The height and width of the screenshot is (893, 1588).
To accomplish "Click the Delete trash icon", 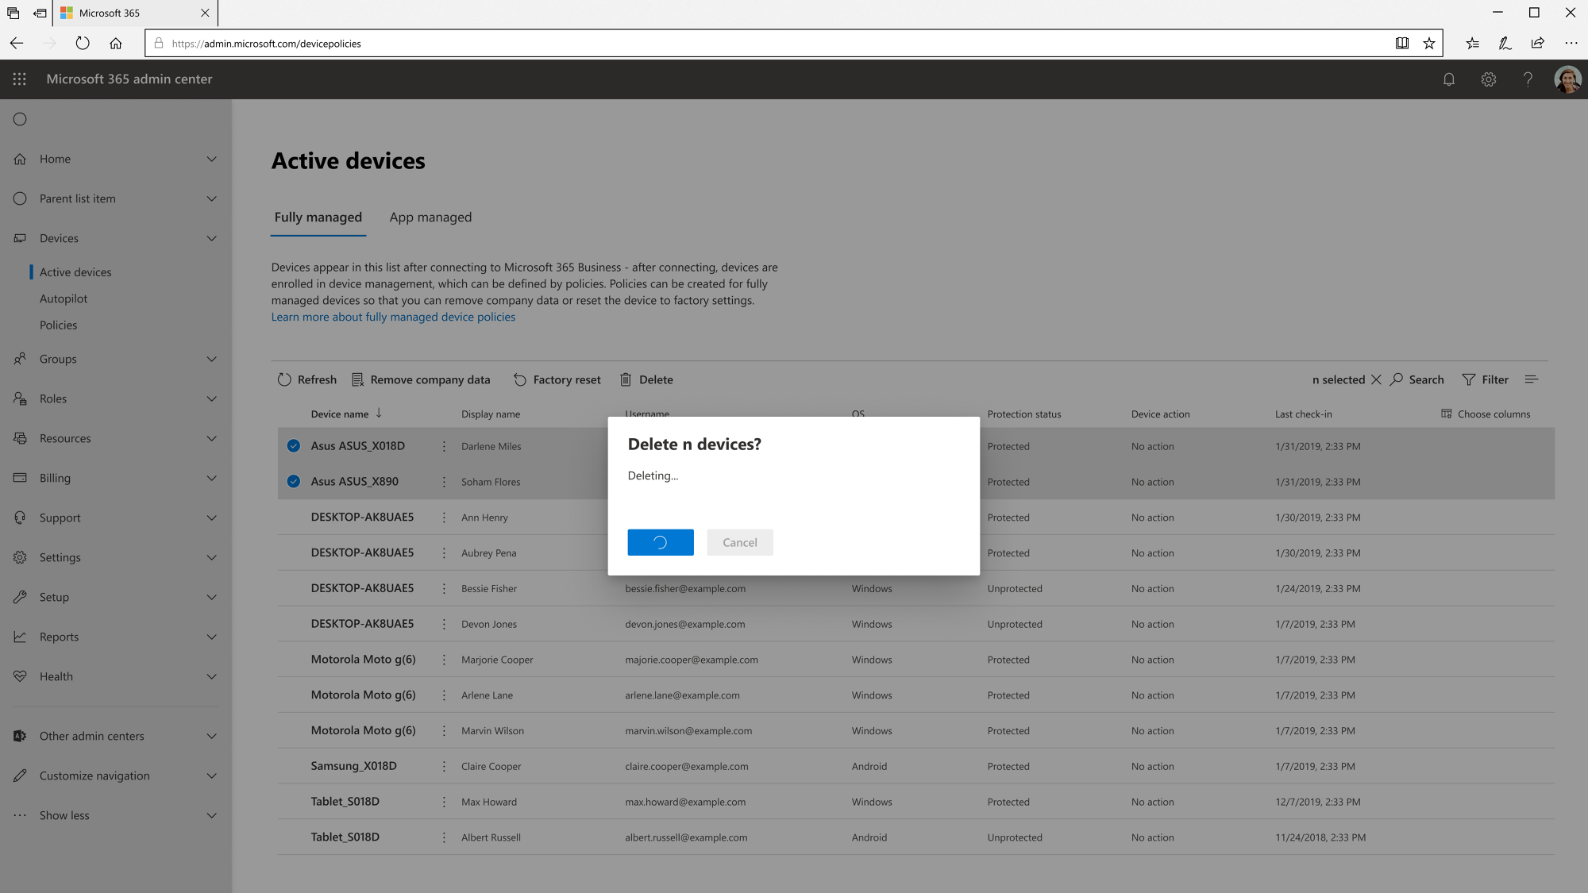I will pyautogui.click(x=626, y=379).
